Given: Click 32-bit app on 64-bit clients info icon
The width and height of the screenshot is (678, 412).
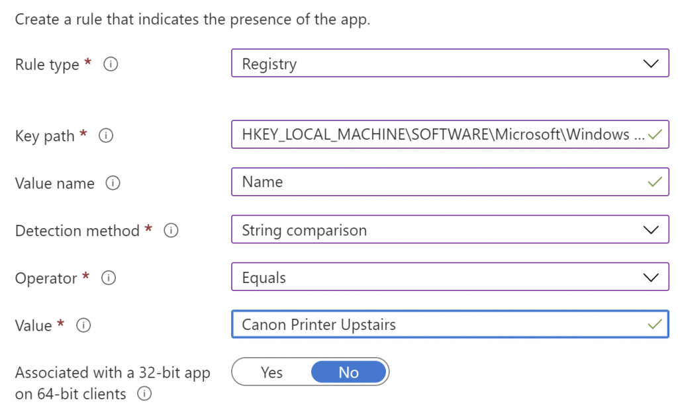Looking at the screenshot, I should point(144,393).
